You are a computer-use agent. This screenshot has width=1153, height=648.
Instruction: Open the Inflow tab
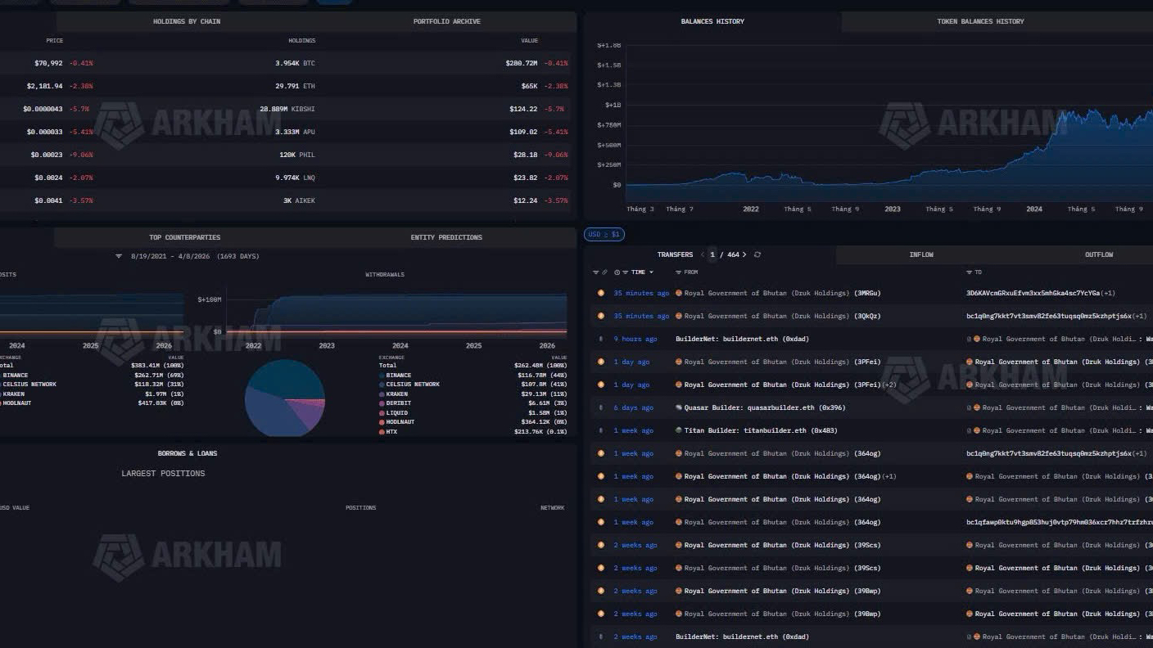[921, 254]
